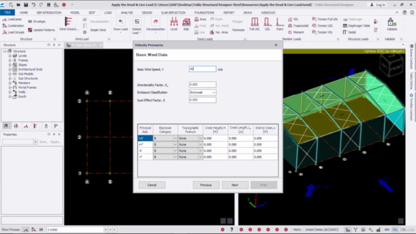The width and height of the screenshot is (416, 234).
Task: Open the loadcase dropdown in status bar
Action: (x=106, y=229)
